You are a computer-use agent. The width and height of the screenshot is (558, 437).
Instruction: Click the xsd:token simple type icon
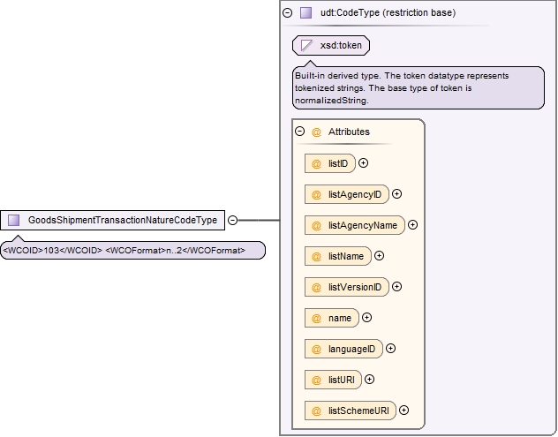[306, 46]
